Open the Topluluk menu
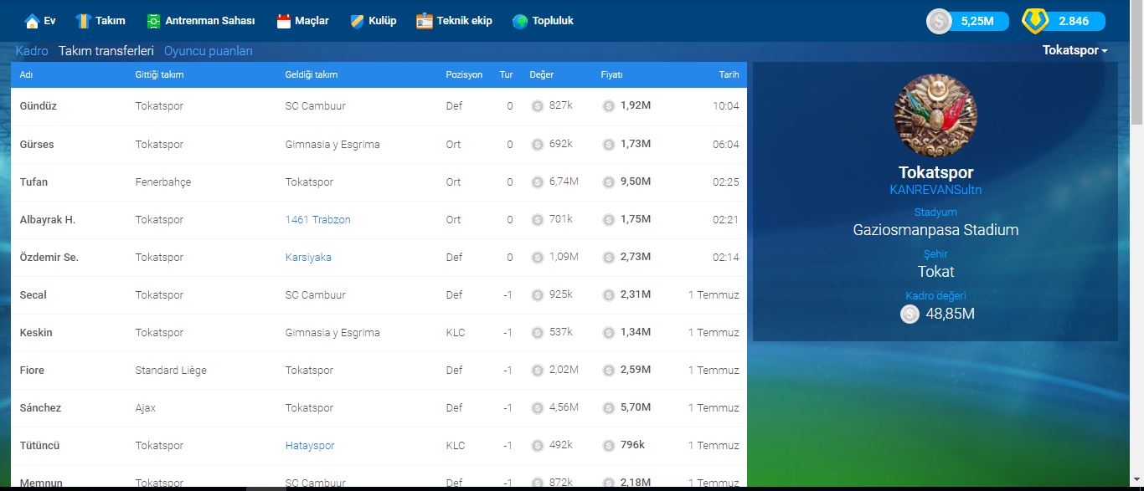This screenshot has width=1144, height=491. click(x=543, y=21)
